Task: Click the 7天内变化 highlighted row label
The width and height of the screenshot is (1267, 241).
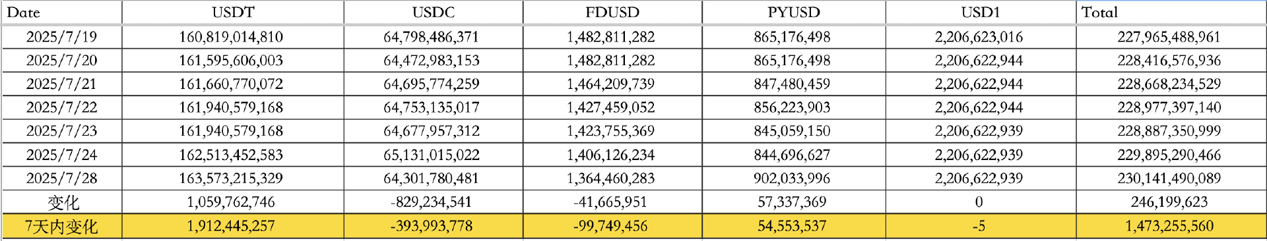Action: point(61,227)
